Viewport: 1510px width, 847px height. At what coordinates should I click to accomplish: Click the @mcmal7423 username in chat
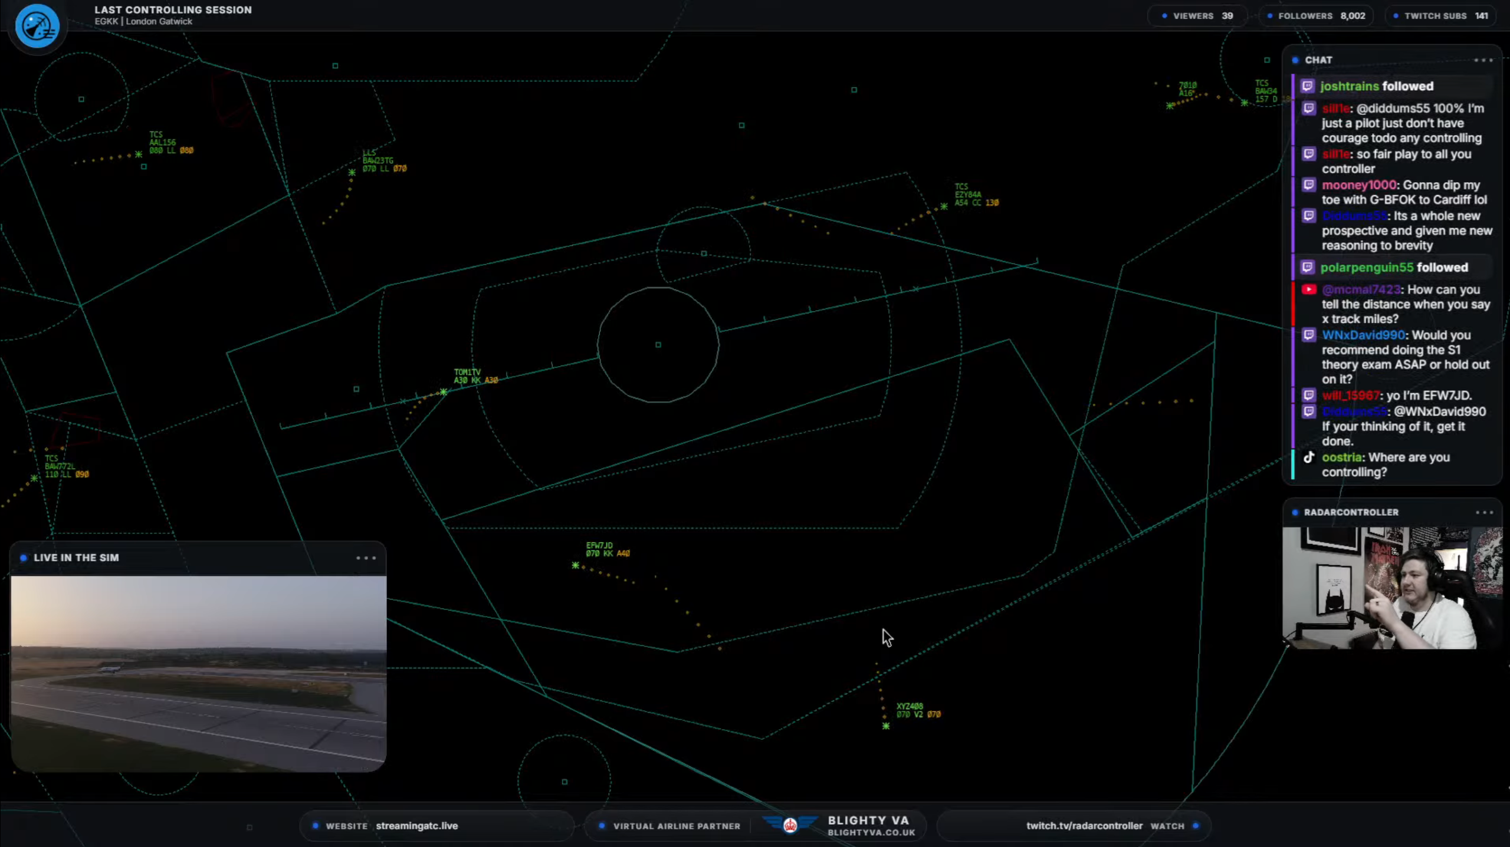click(x=1361, y=289)
